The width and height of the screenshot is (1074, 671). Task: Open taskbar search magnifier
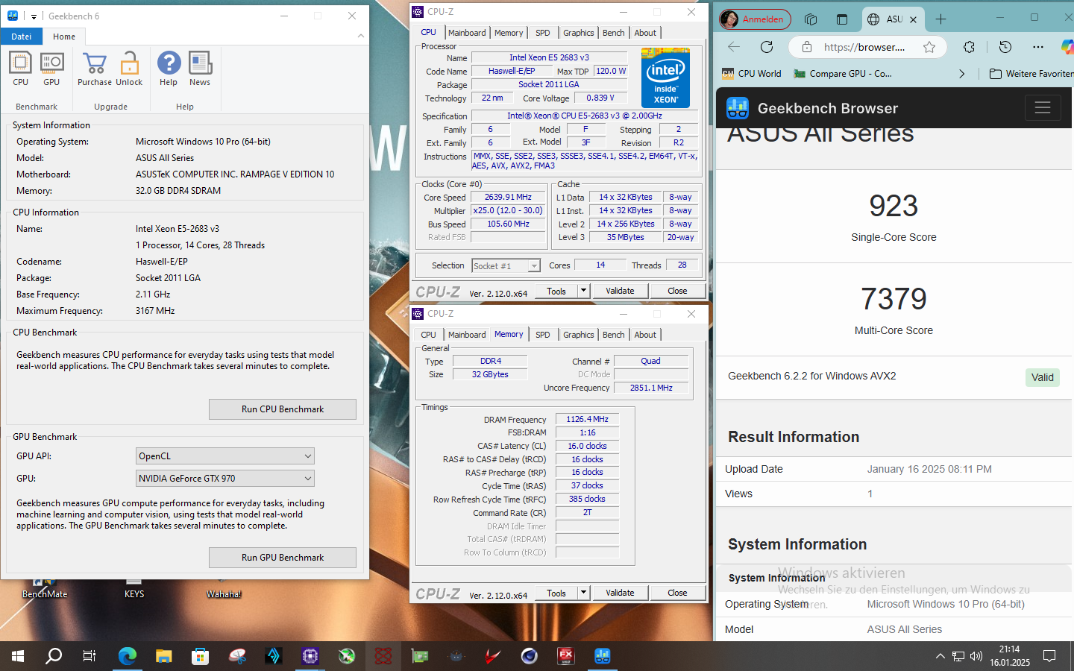pos(54,656)
